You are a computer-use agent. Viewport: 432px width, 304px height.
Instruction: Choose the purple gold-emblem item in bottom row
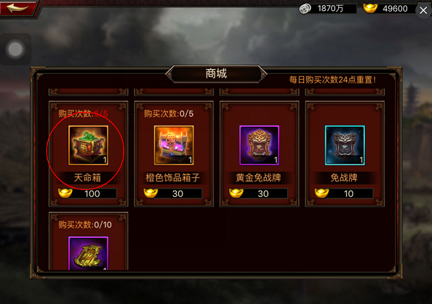click(x=88, y=253)
